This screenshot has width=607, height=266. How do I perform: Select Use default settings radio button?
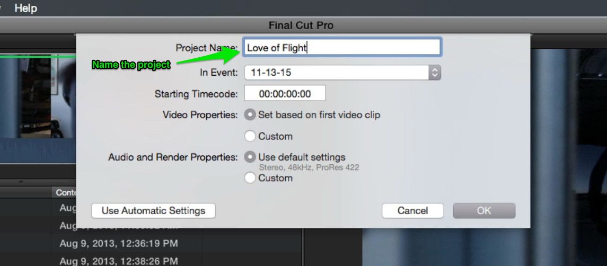point(250,157)
